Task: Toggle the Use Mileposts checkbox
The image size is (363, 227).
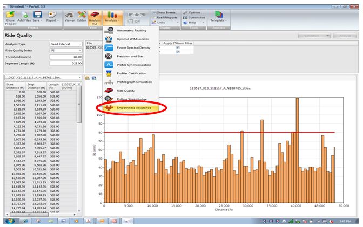Action: (x=154, y=18)
